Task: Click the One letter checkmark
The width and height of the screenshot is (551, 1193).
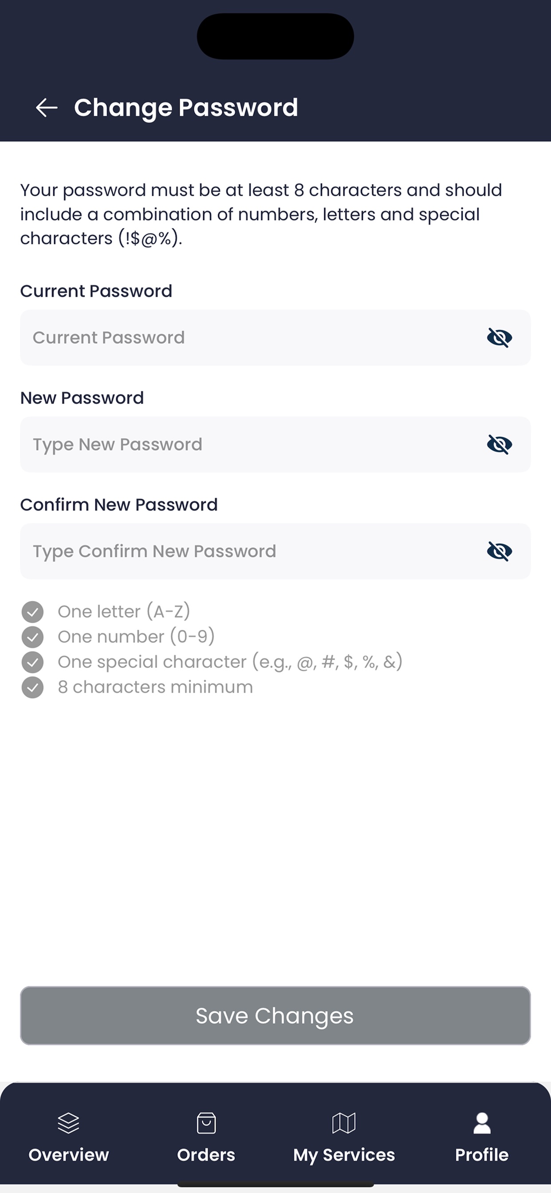Action: point(32,612)
